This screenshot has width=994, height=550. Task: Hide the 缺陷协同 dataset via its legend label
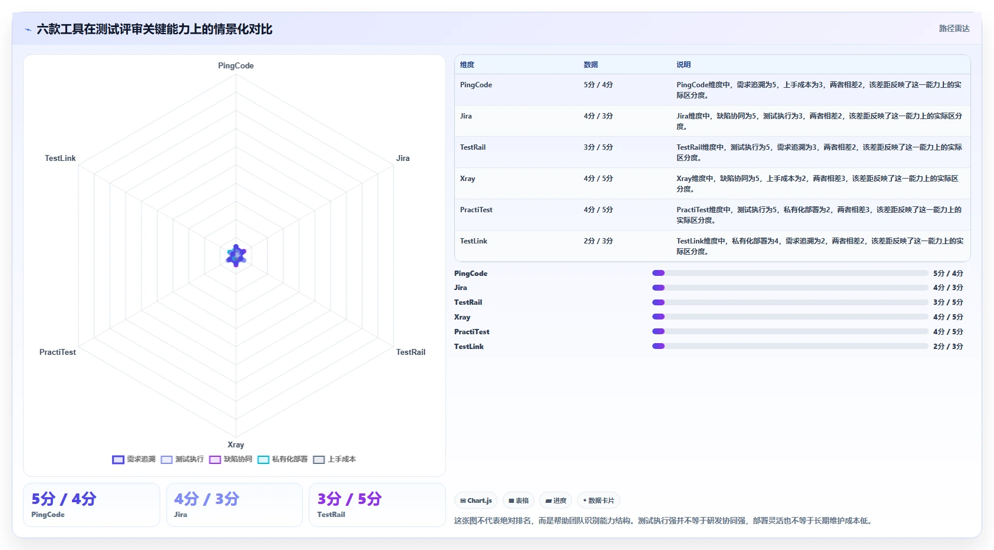[238, 459]
